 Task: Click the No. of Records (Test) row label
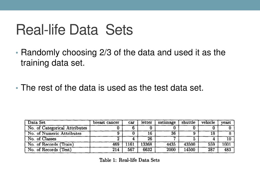click(50, 150)
